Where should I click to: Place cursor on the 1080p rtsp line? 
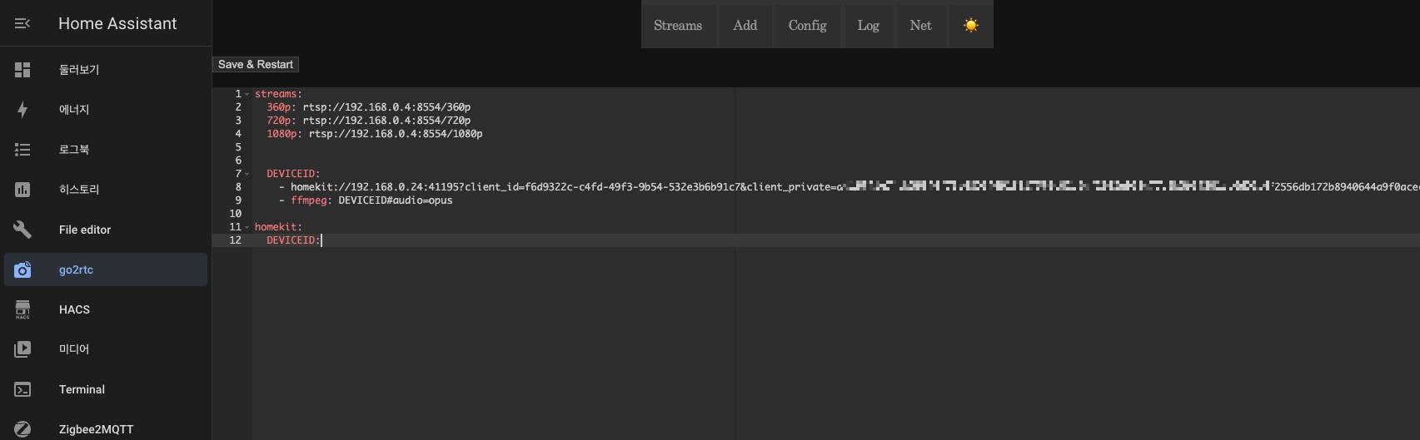click(x=375, y=134)
